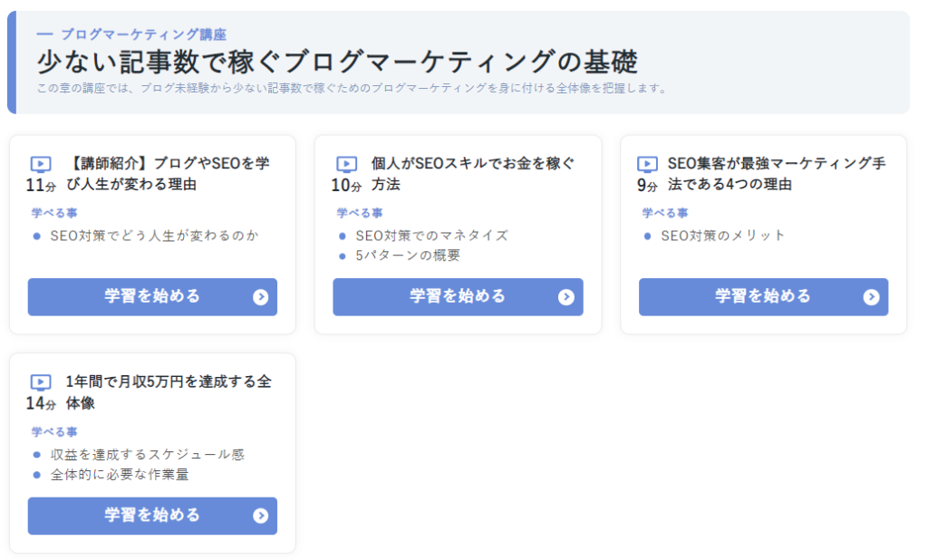This screenshot has height=560, width=928.
Task: Click video icon on SEO集客が最強マーケティング lesson
Action: tap(647, 164)
